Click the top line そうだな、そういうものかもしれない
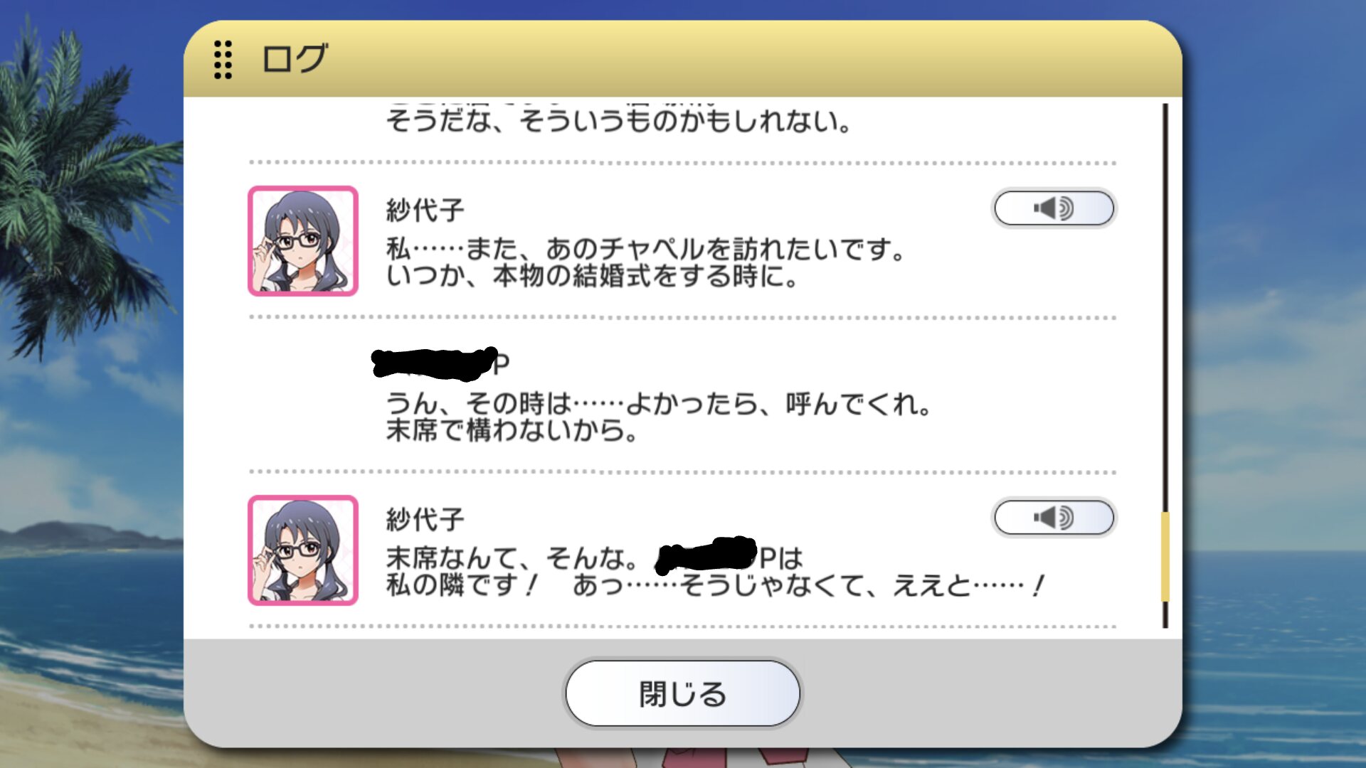1366x768 pixels. coord(619,121)
